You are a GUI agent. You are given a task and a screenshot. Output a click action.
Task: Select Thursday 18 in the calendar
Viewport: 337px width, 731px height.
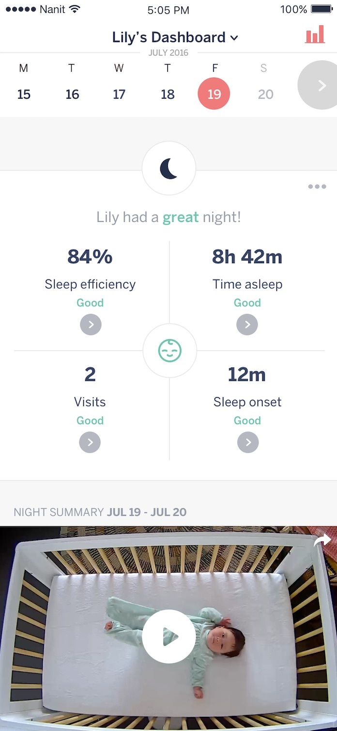click(168, 94)
